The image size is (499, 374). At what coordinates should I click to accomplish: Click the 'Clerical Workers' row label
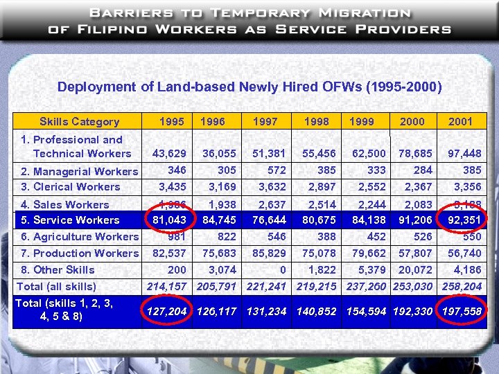click(x=70, y=187)
